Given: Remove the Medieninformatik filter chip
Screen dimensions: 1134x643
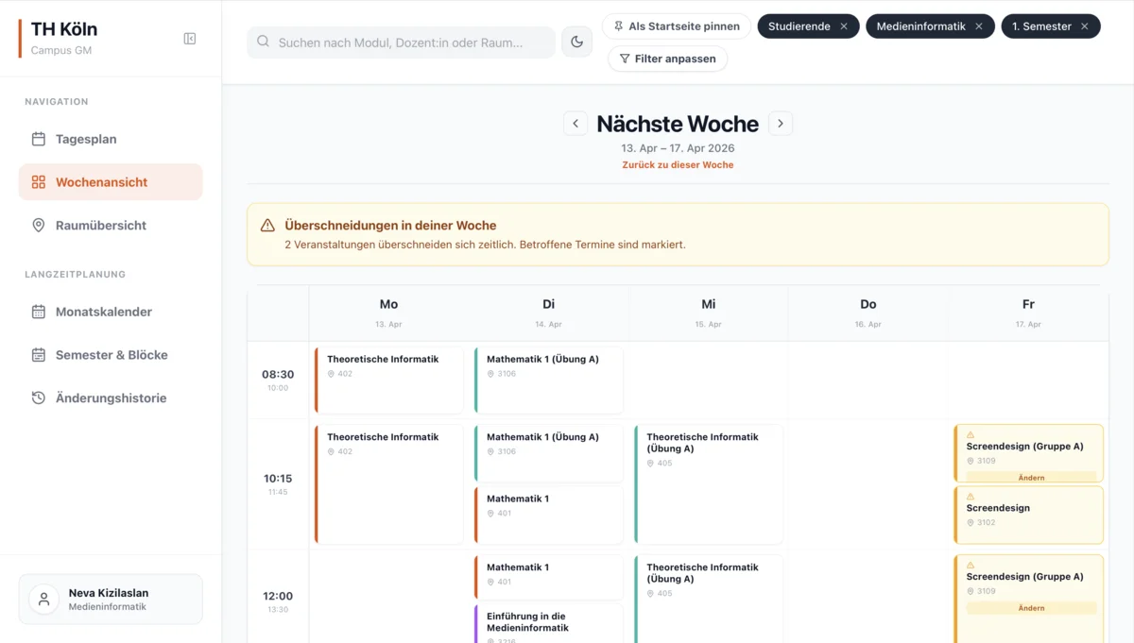Looking at the screenshot, I should pos(979,26).
